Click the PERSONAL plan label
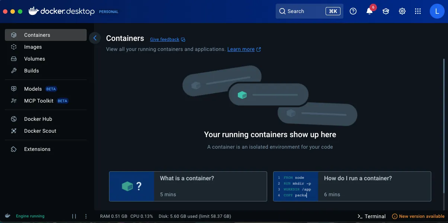The image size is (448, 223). tap(109, 12)
